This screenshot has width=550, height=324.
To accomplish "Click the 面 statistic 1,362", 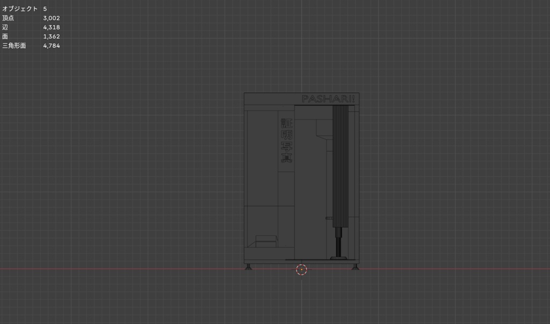I will [x=52, y=36].
